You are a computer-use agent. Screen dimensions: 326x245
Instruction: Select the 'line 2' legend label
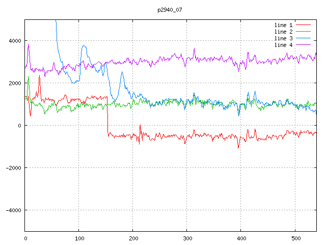[284, 32]
